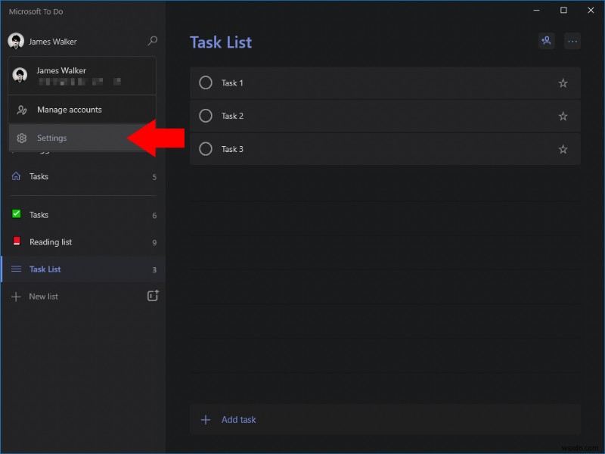605x454 pixels.
Task: Click the share list icon
Action: 546,42
